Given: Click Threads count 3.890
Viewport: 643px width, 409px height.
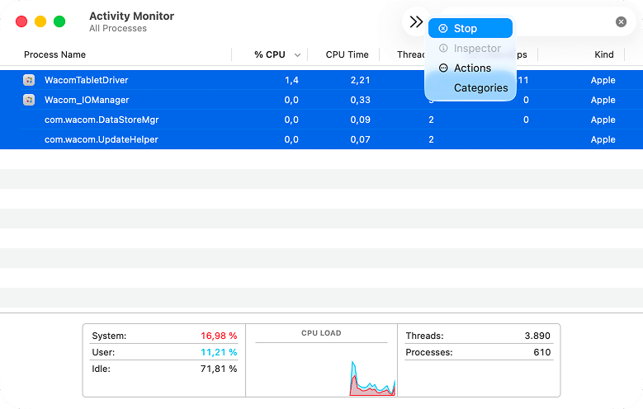Looking at the screenshot, I should pos(537,336).
